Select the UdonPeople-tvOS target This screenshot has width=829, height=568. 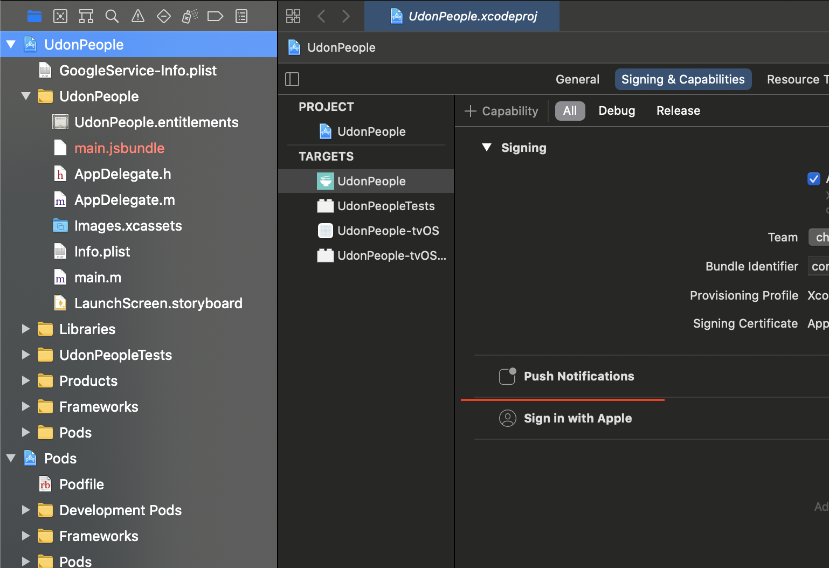point(366,231)
